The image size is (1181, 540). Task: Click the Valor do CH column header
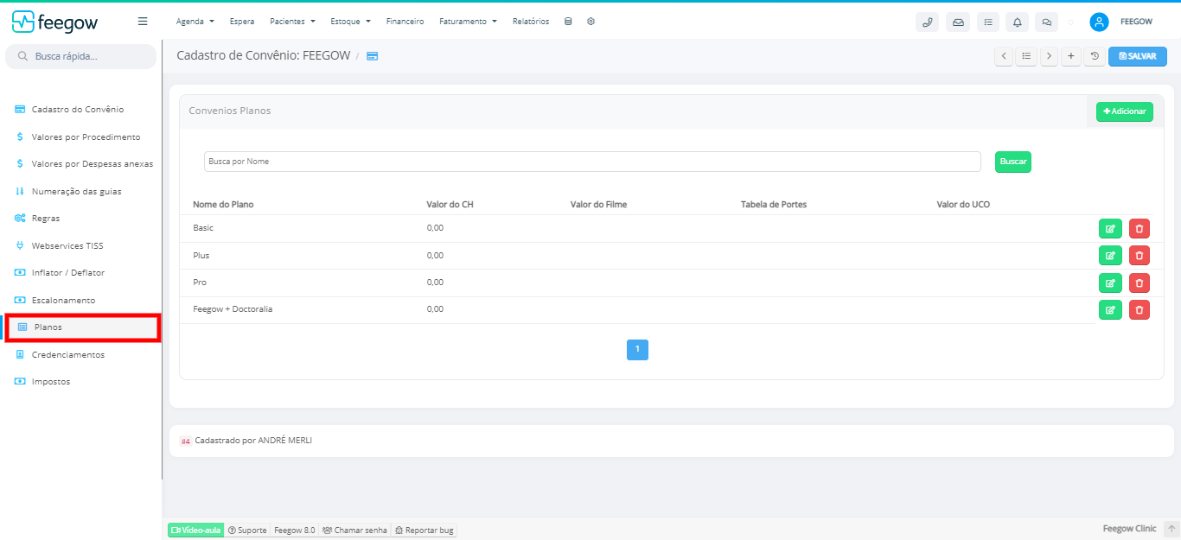(x=450, y=205)
